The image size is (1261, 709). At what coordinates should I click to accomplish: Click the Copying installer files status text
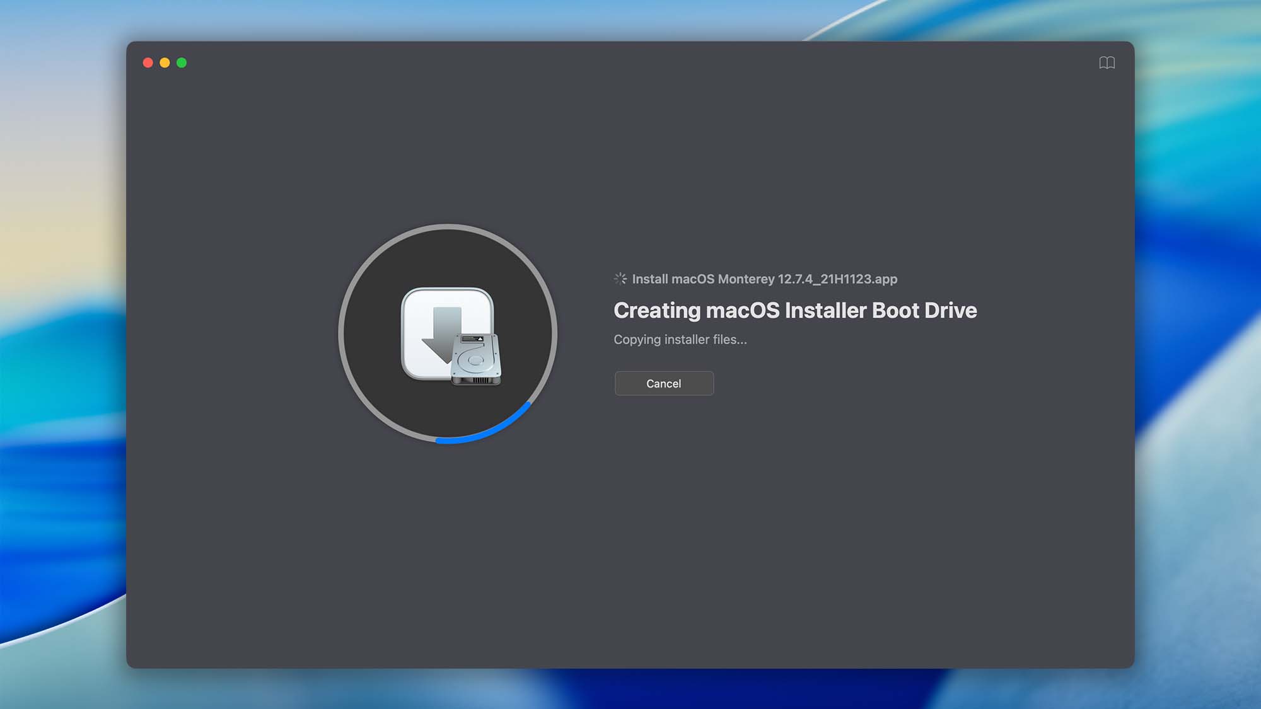click(x=680, y=339)
